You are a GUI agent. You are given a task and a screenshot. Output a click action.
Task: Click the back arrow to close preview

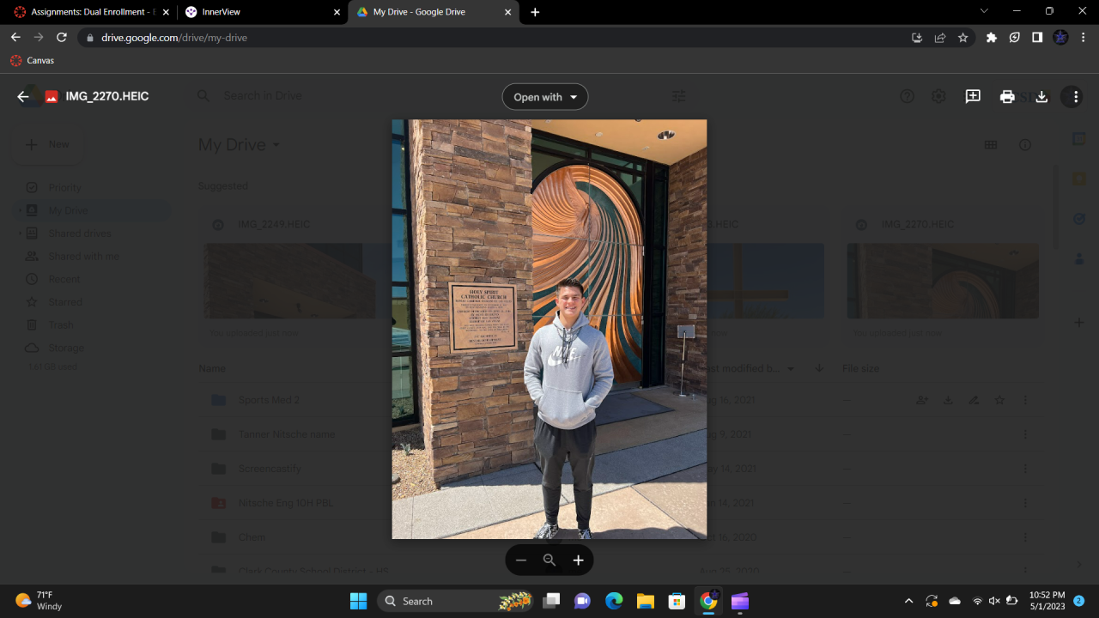pyautogui.click(x=23, y=97)
